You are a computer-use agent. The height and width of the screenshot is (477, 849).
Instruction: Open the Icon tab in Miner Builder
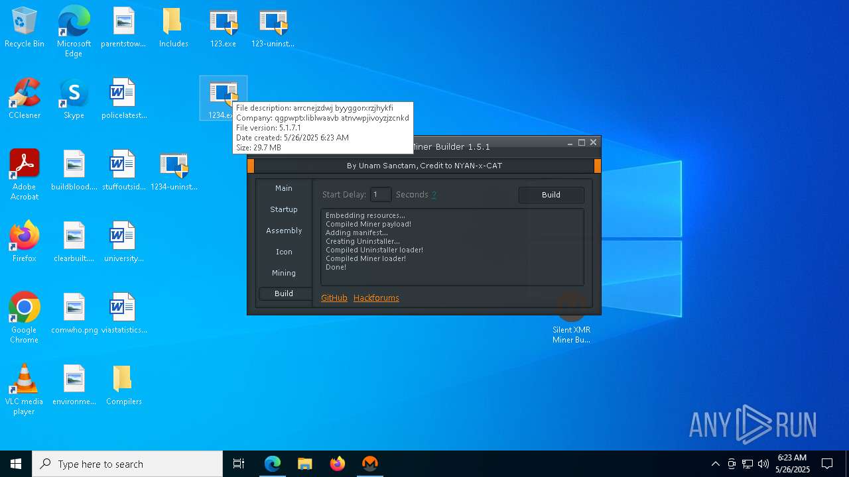[284, 252]
